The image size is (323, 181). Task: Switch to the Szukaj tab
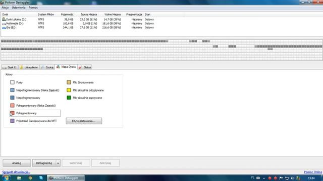click(47, 67)
